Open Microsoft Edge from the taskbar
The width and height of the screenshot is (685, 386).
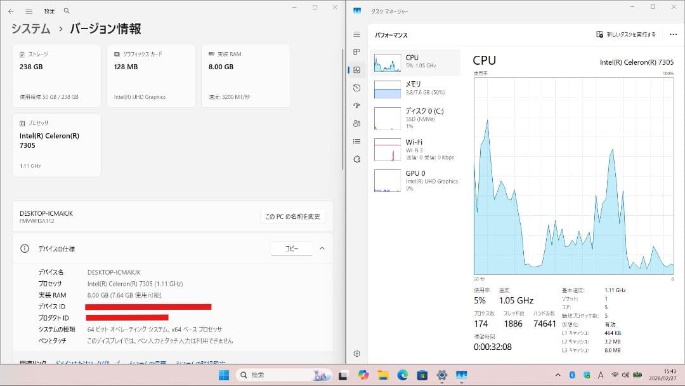[403, 375]
